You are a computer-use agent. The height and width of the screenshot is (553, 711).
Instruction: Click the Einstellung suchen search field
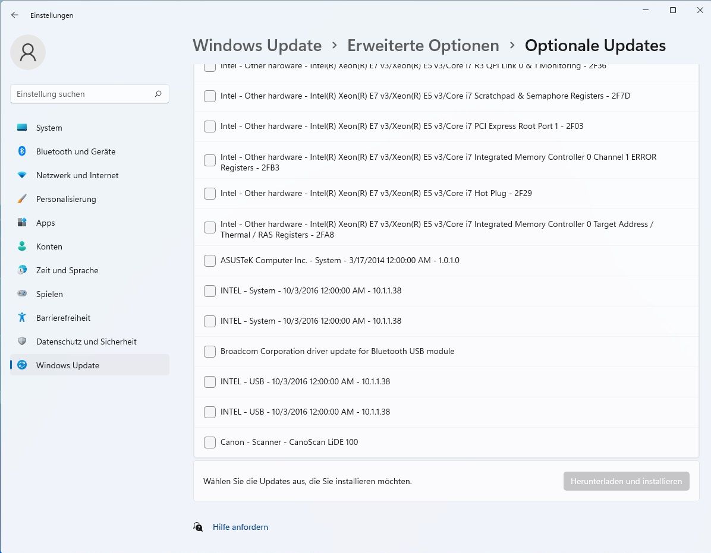(x=83, y=94)
